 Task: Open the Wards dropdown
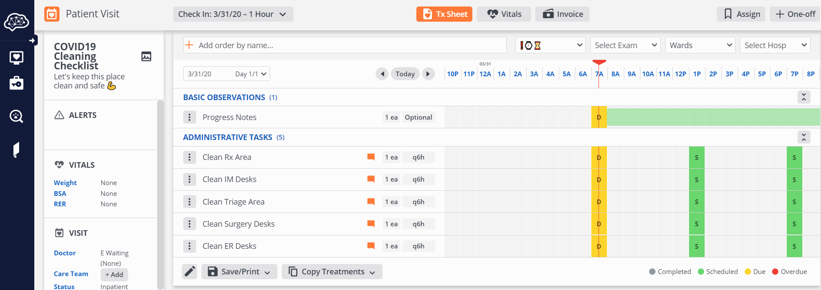(700, 45)
